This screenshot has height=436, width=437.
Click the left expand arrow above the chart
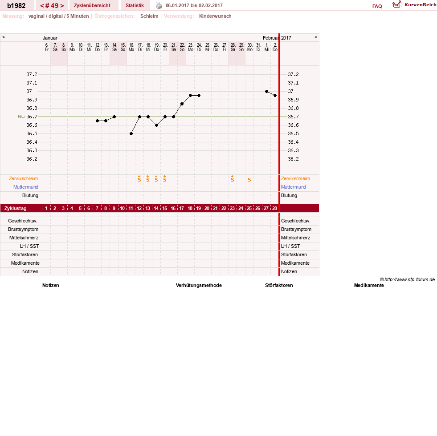point(4,37)
